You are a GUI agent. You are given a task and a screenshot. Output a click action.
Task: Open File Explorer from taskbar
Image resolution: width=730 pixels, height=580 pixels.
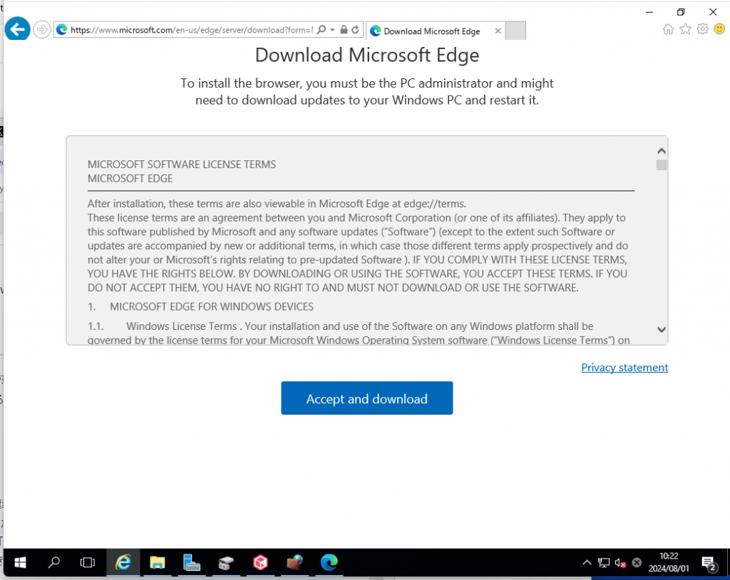158,563
